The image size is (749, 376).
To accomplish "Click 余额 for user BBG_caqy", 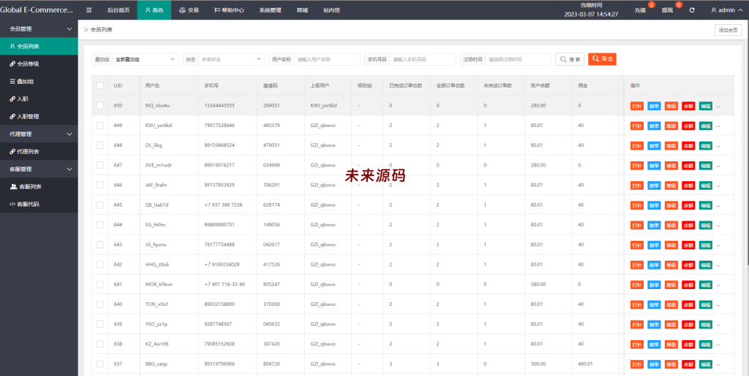I will click(x=688, y=364).
